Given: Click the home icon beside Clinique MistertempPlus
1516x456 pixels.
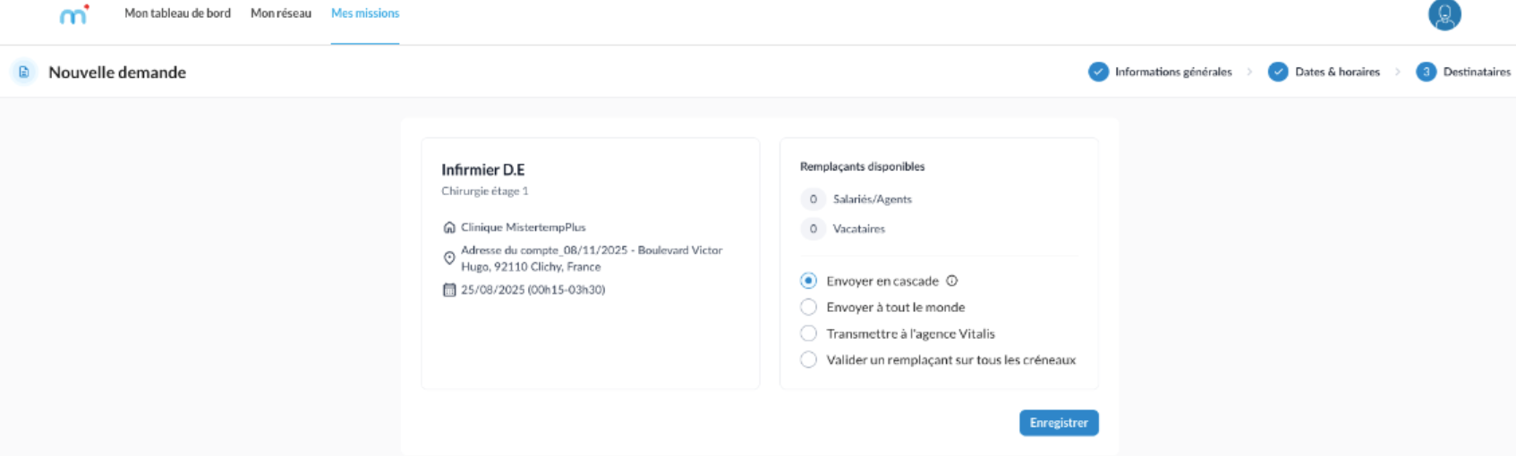Looking at the screenshot, I should (x=449, y=227).
